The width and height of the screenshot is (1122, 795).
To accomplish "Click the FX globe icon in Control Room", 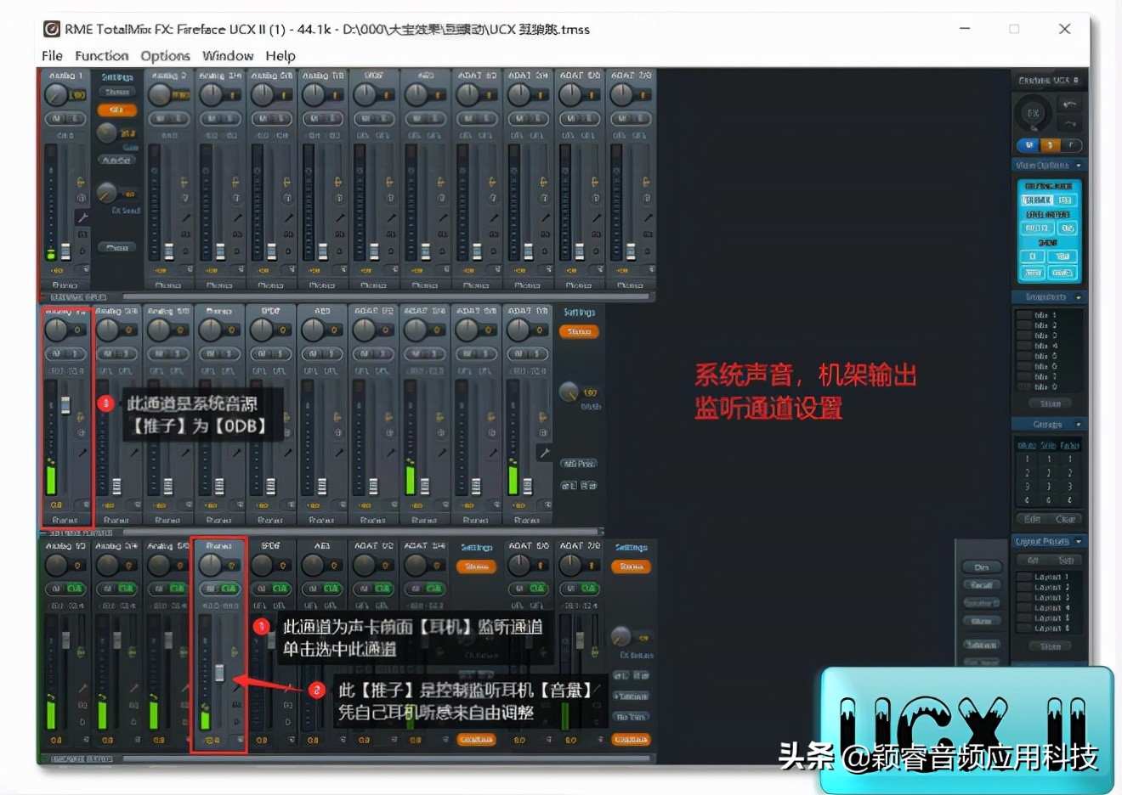I will [1033, 112].
